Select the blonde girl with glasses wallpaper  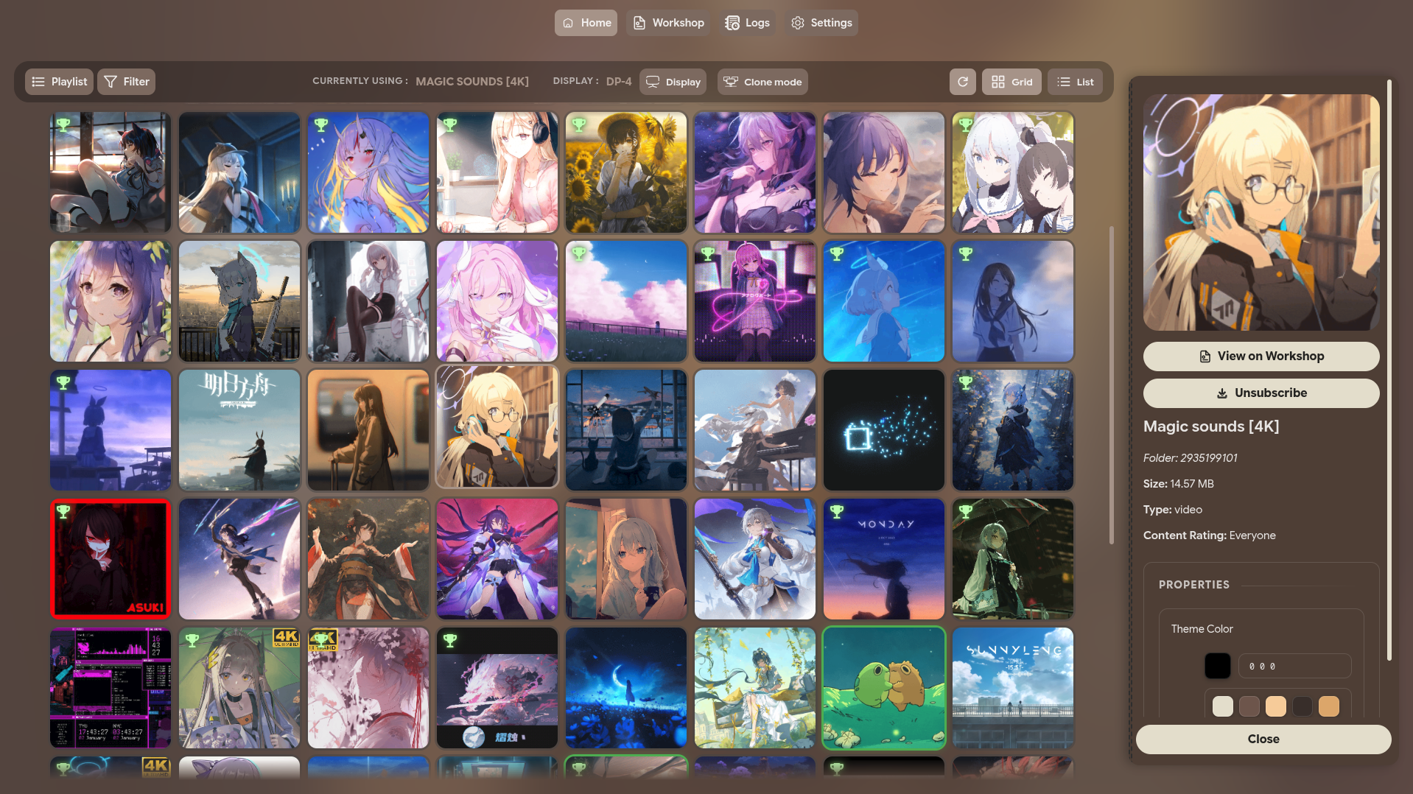(x=497, y=427)
